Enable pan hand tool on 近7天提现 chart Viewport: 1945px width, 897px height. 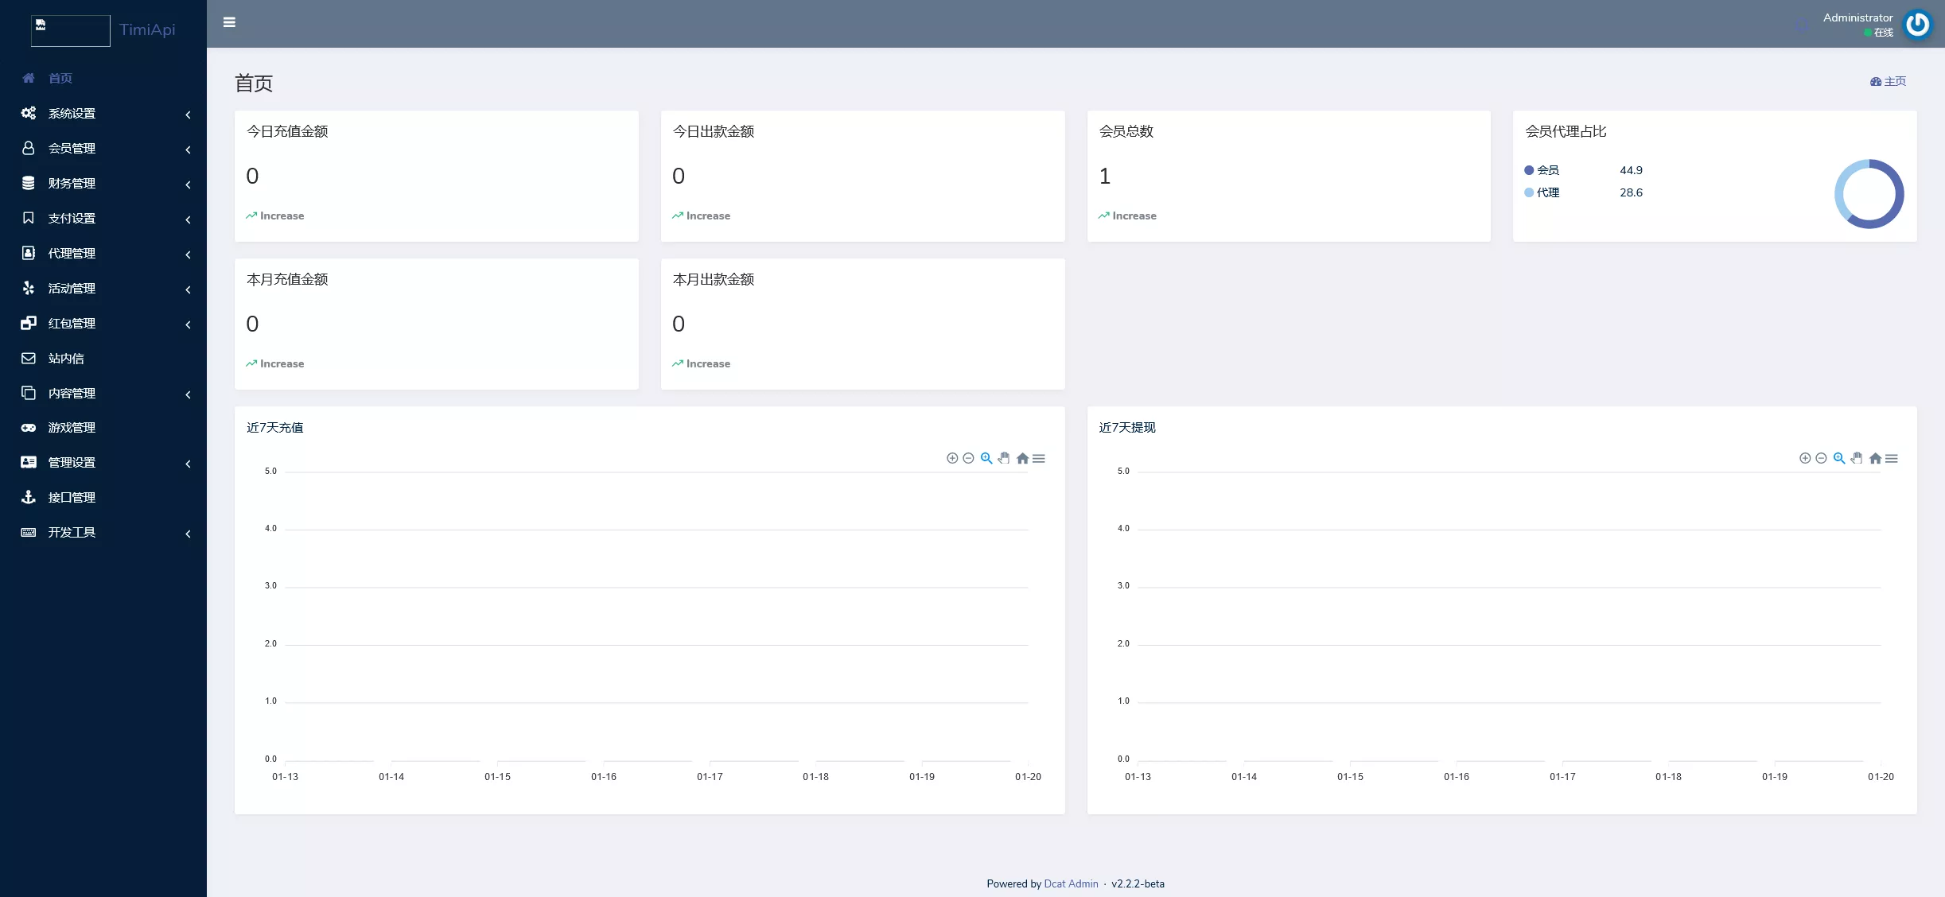click(1856, 458)
